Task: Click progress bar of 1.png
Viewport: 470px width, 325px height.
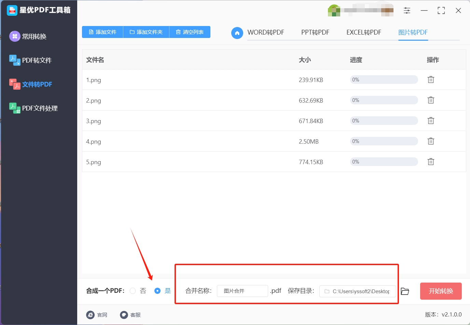Action: tap(384, 79)
